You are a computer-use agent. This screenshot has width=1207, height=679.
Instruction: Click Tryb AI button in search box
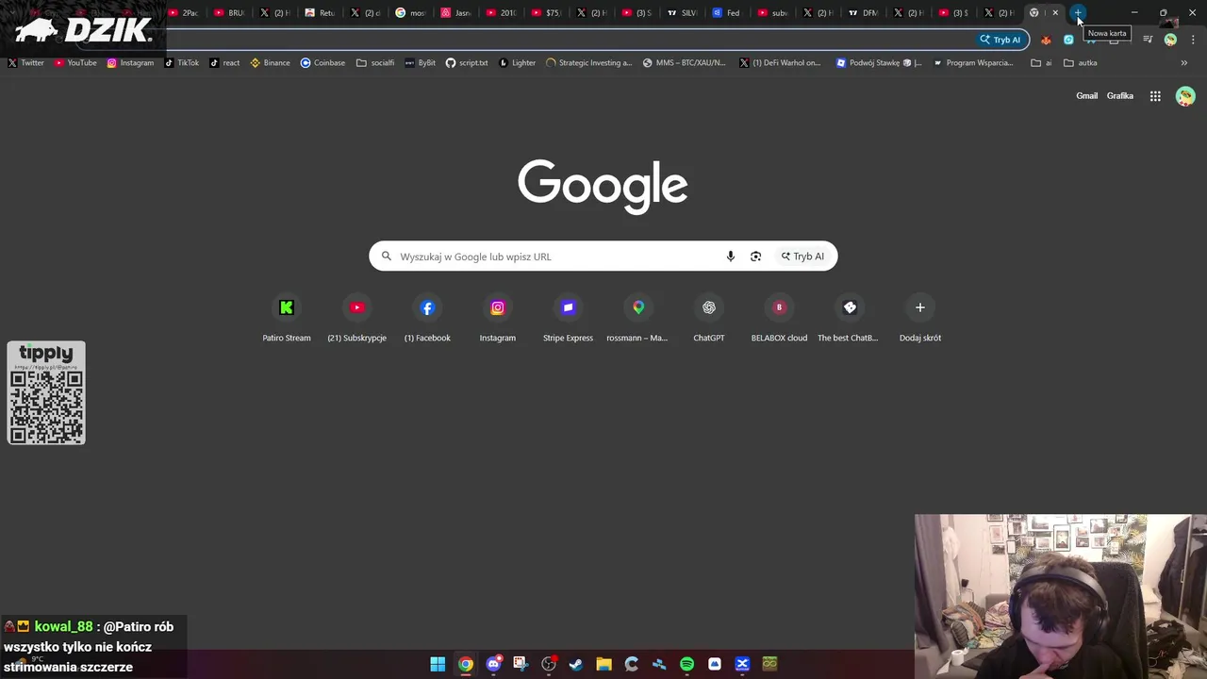(x=802, y=257)
